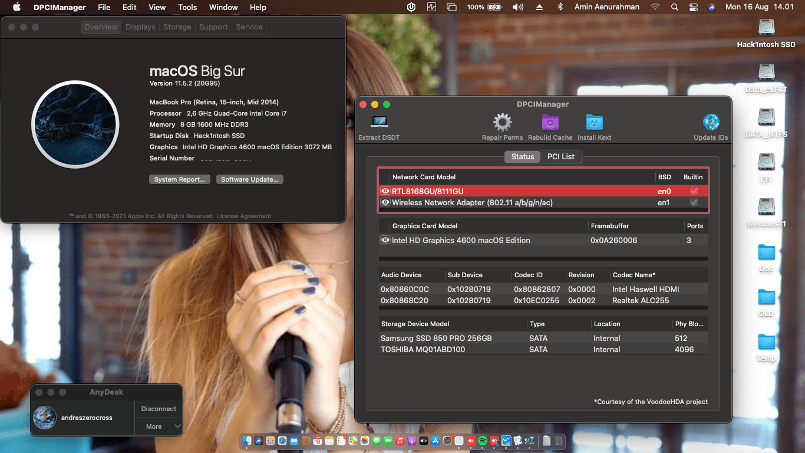This screenshot has width=805, height=453.
Task: Select the Intel Haswell HDMI codec row
Action: tap(543, 289)
